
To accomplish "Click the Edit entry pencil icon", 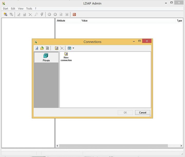I will click(19, 14).
